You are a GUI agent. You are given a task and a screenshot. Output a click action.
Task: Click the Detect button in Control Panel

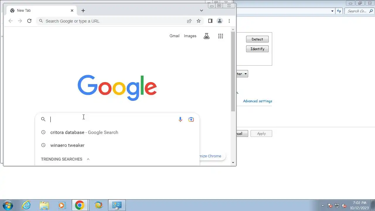pos(257,39)
